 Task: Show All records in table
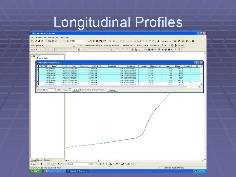[69, 90]
